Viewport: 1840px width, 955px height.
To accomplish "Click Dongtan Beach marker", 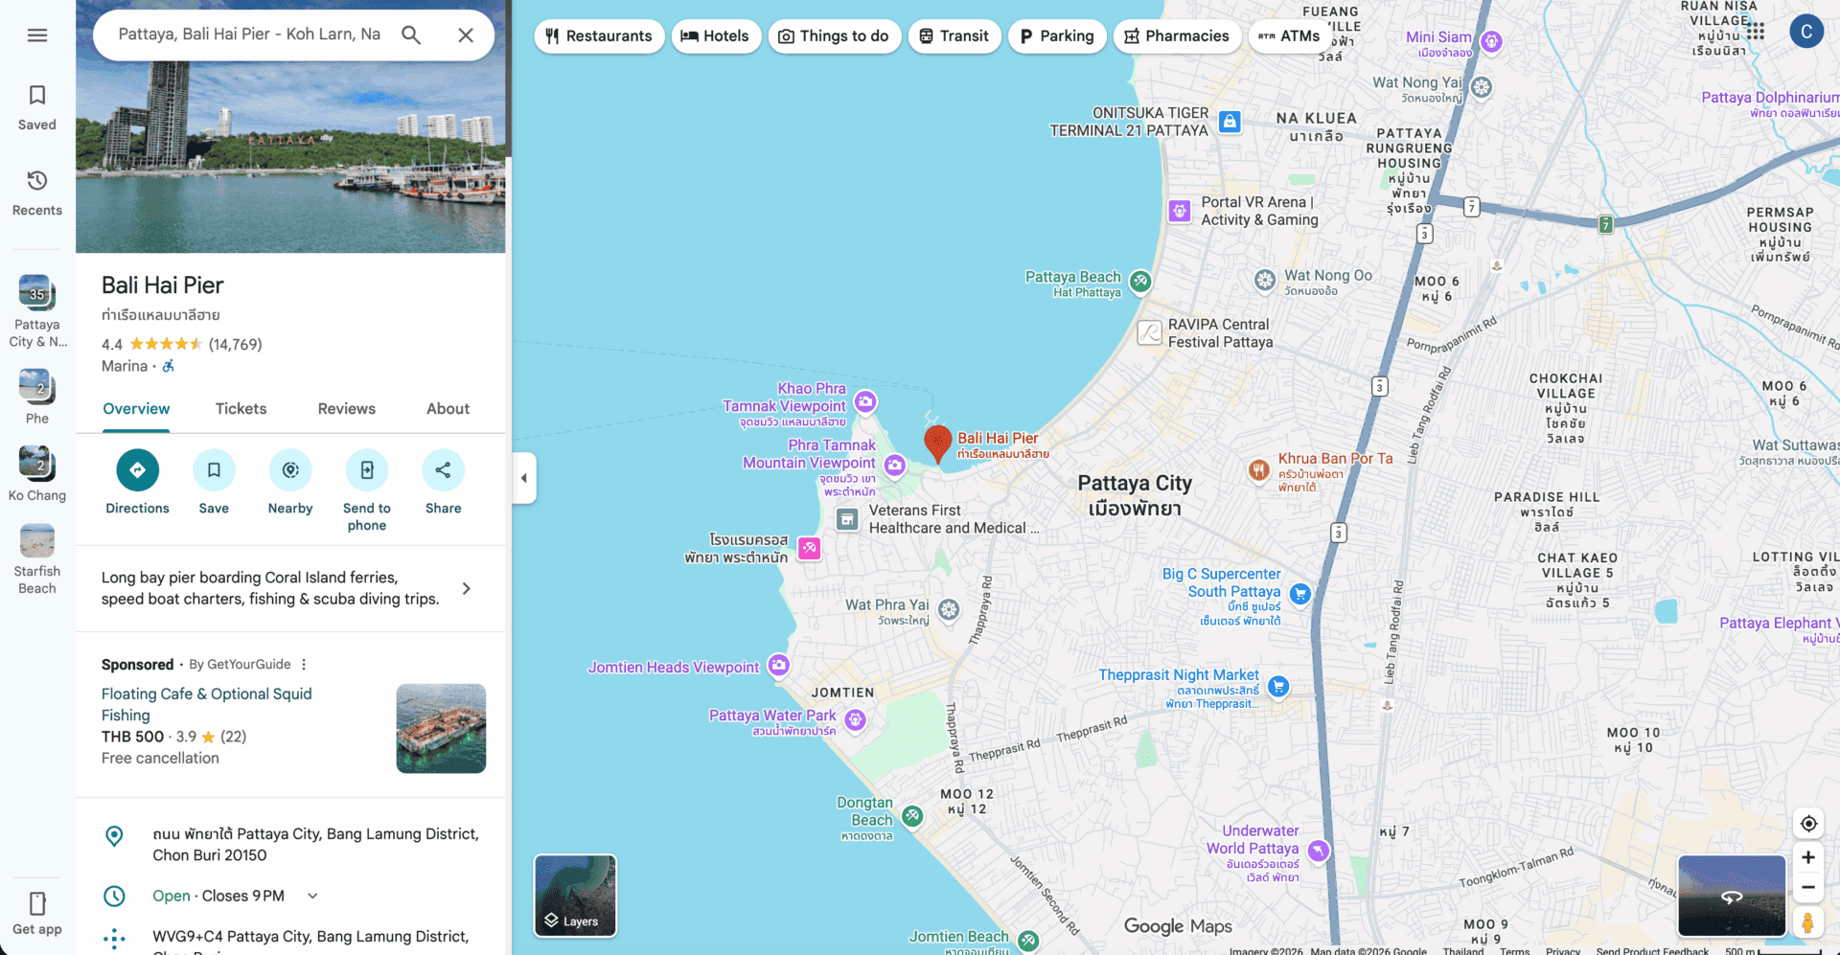I will (912, 816).
